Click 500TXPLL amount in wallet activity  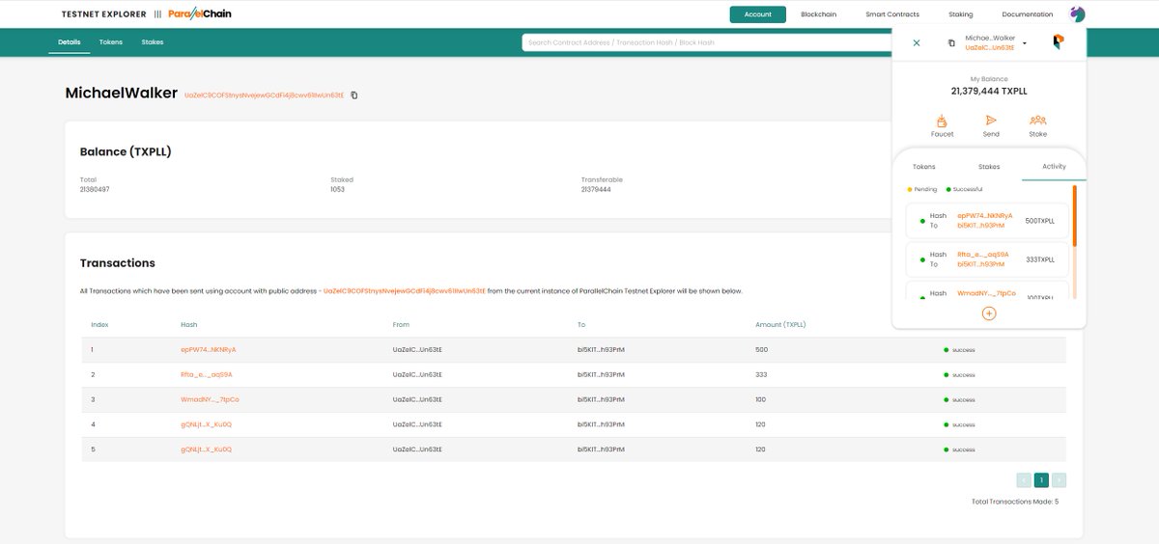coord(1040,221)
